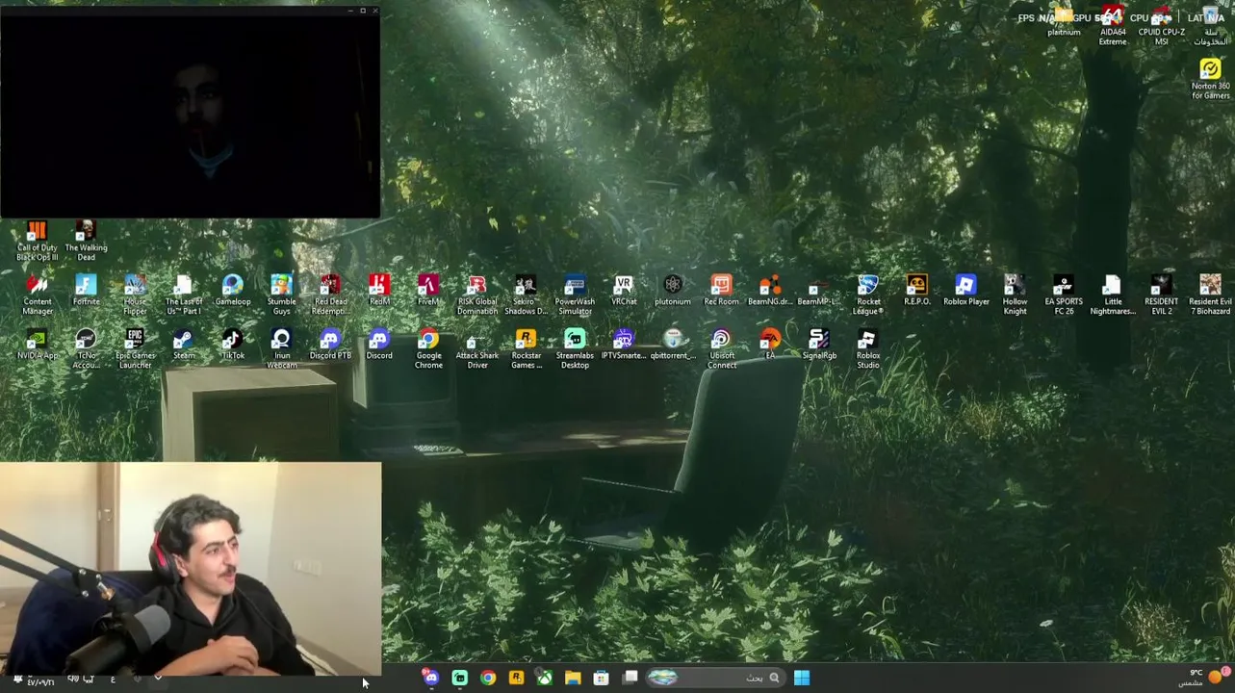This screenshot has width=1235, height=693.
Task: Select the Iriun Webcam shortcut
Action: (281, 348)
